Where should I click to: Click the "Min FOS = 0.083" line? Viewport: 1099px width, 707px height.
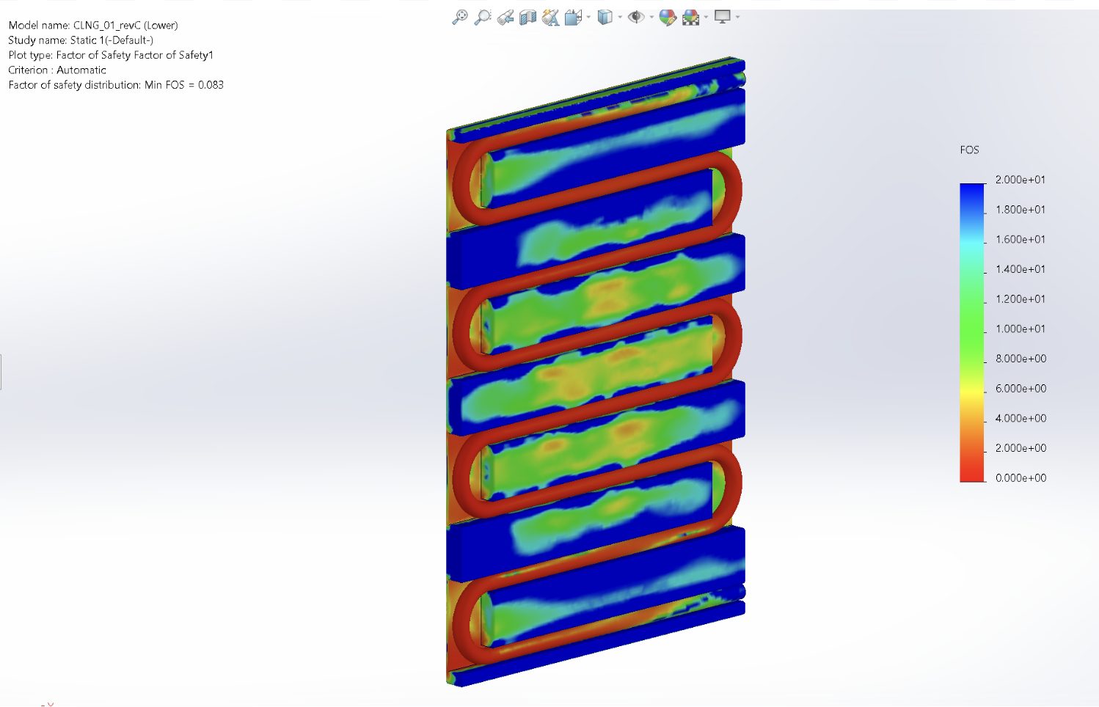point(116,85)
